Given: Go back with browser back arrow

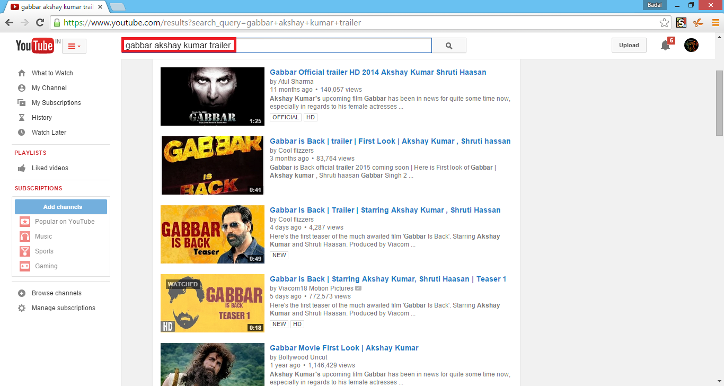Looking at the screenshot, I should coord(9,23).
